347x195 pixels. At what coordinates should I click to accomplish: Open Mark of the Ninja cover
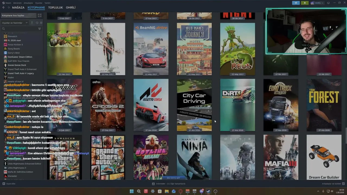(x=194, y=157)
